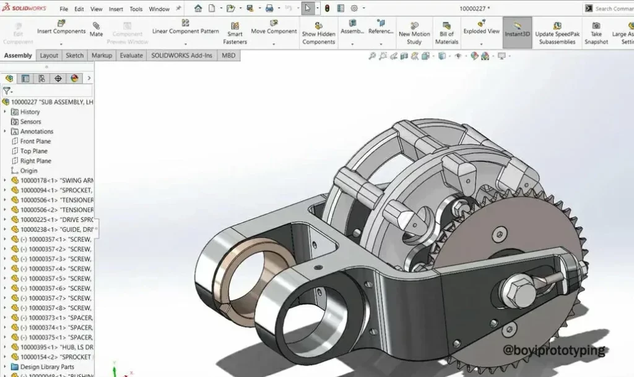634x377 pixels.
Task: Toggle the Instant3D button
Action: point(517,33)
